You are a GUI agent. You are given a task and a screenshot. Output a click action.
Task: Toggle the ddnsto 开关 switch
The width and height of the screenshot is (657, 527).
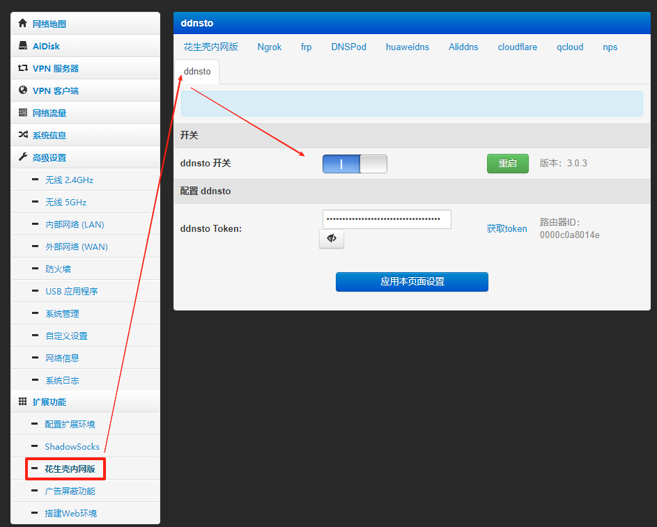coord(354,164)
